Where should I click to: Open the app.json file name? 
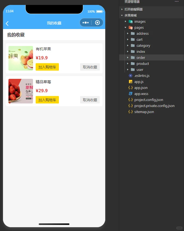pos(141,88)
